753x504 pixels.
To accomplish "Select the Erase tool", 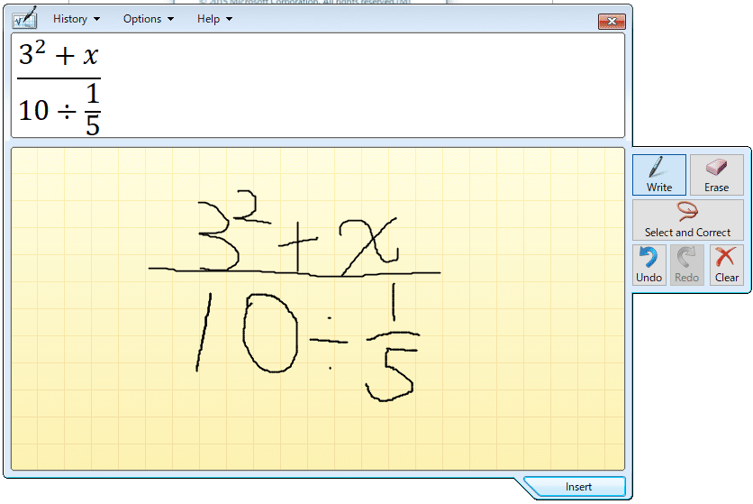I will pyautogui.click(x=716, y=175).
